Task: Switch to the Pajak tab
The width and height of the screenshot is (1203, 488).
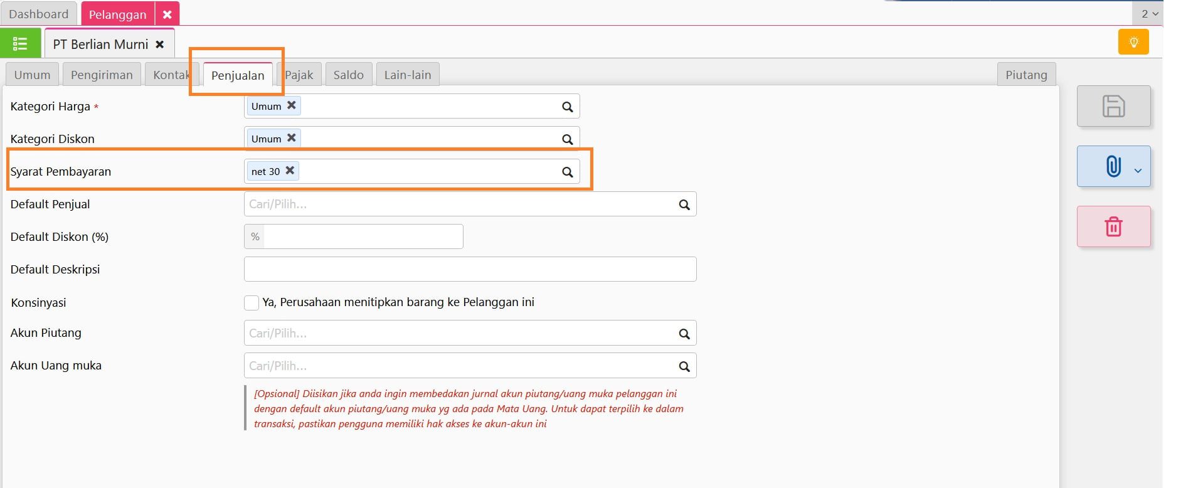Action: pyautogui.click(x=299, y=75)
